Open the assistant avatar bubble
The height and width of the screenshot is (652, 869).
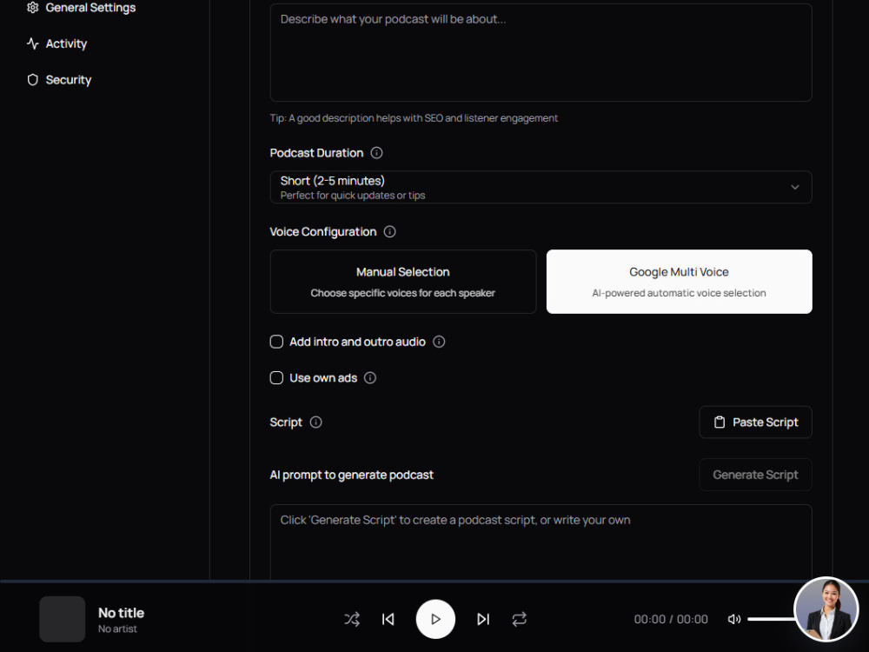(x=826, y=609)
